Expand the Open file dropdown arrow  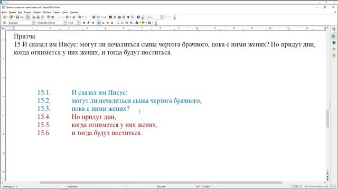14,17
